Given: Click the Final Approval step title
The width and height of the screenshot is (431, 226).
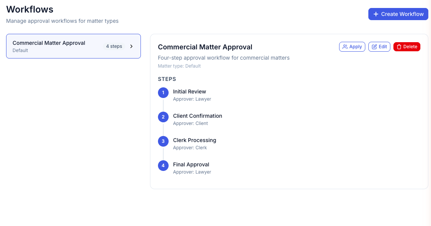Looking at the screenshot, I should point(191,164).
